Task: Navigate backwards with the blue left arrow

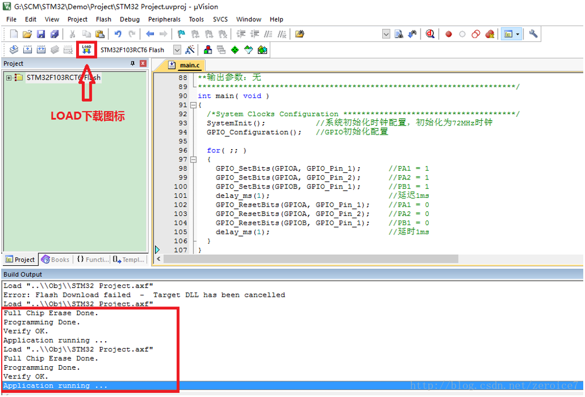Action: coord(150,34)
